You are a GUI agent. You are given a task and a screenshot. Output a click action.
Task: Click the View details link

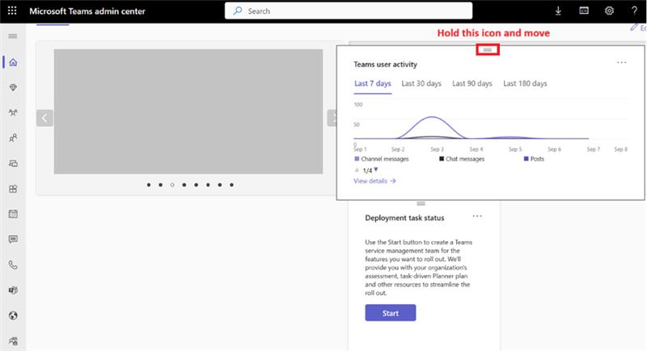tap(374, 180)
